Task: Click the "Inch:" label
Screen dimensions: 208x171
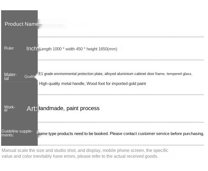Action: [32, 49]
